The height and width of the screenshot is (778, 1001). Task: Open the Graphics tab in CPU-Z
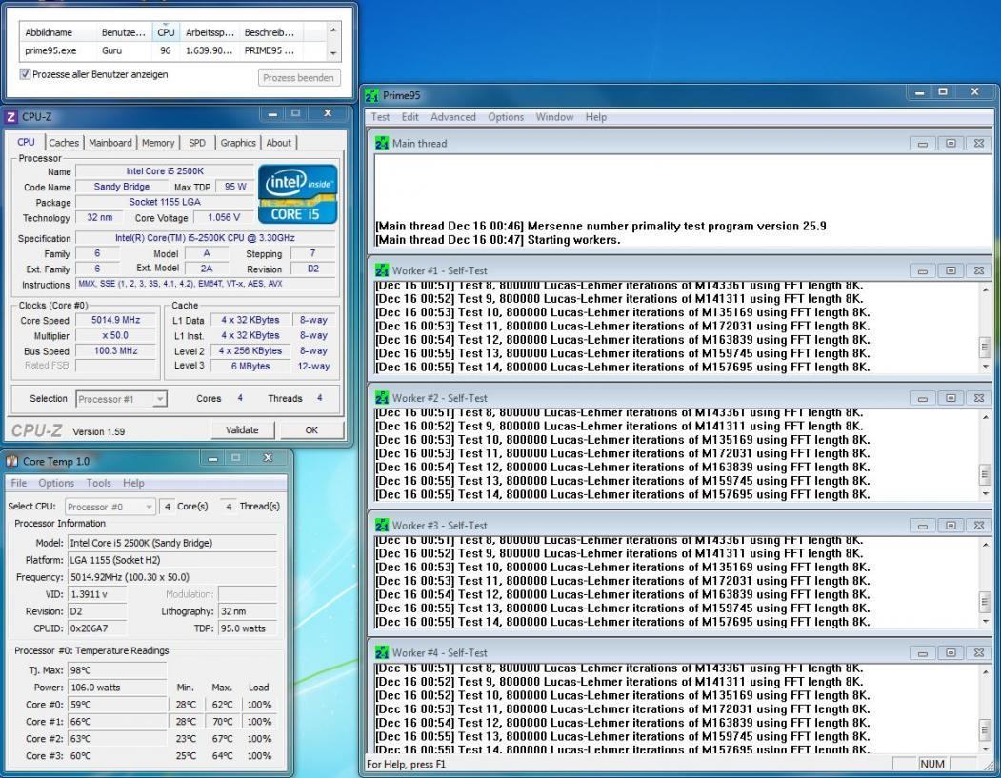pos(238,143)
